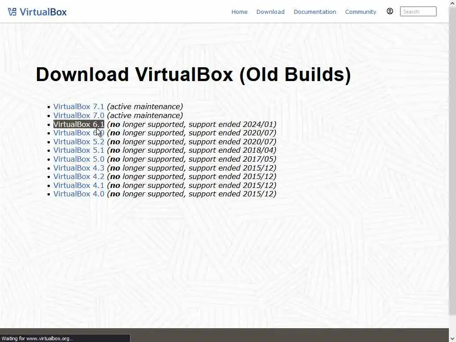Click the "support ended 2017/05" text

[x=231, y=159]
